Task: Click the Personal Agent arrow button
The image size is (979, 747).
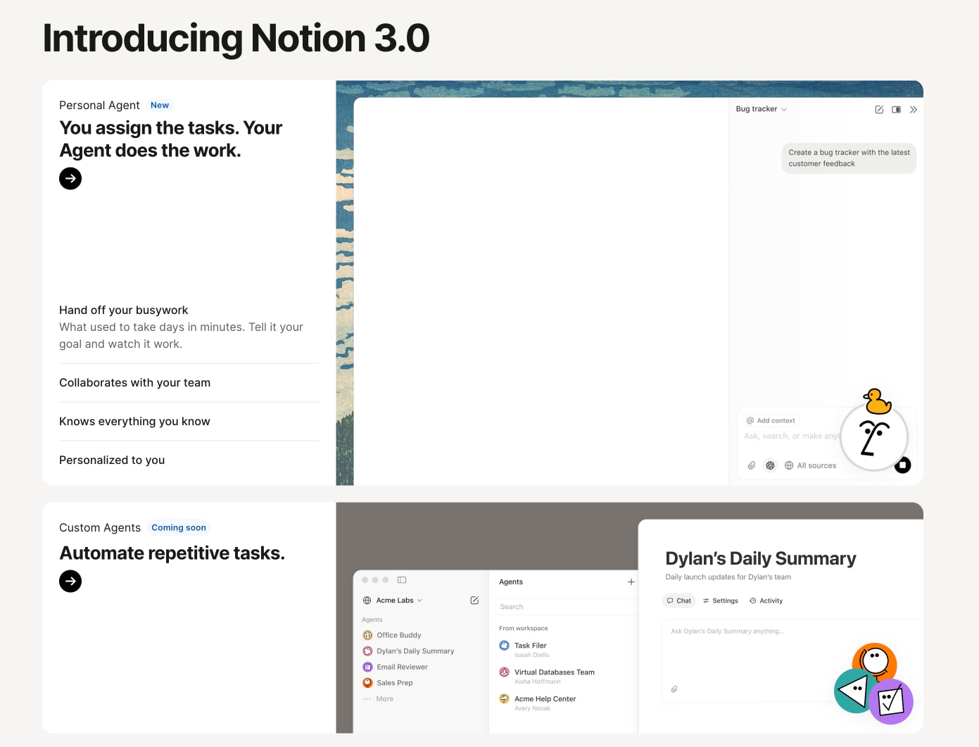Action: tap(70, 178)
